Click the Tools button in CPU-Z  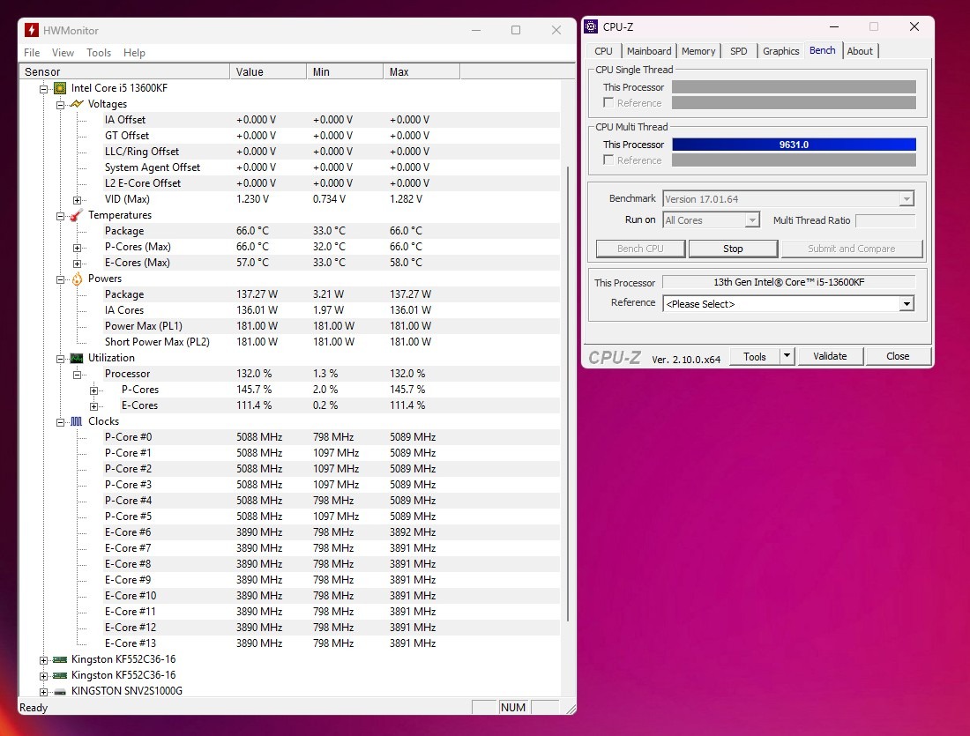755,356
